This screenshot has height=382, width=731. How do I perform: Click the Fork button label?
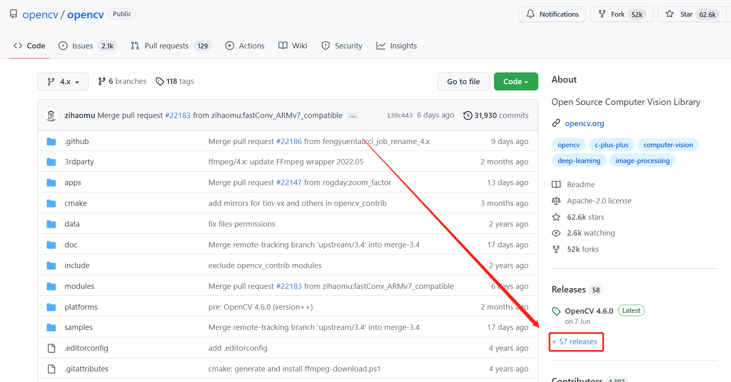618,14
